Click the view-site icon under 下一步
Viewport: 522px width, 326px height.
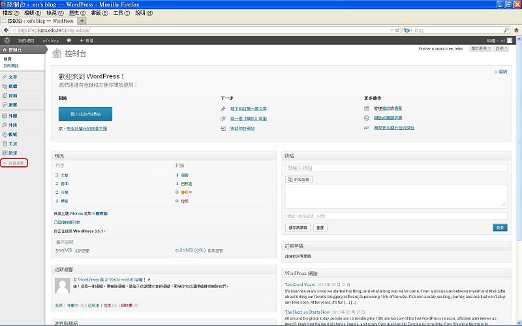tap(223, 128)
